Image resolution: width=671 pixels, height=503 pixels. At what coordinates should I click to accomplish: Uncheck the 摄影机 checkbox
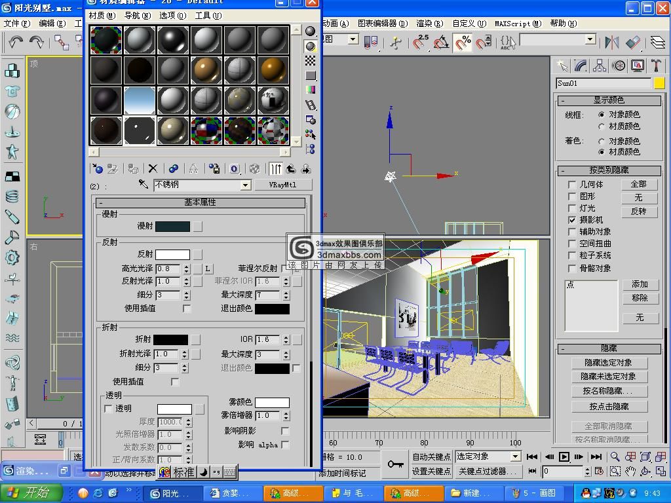572,220
